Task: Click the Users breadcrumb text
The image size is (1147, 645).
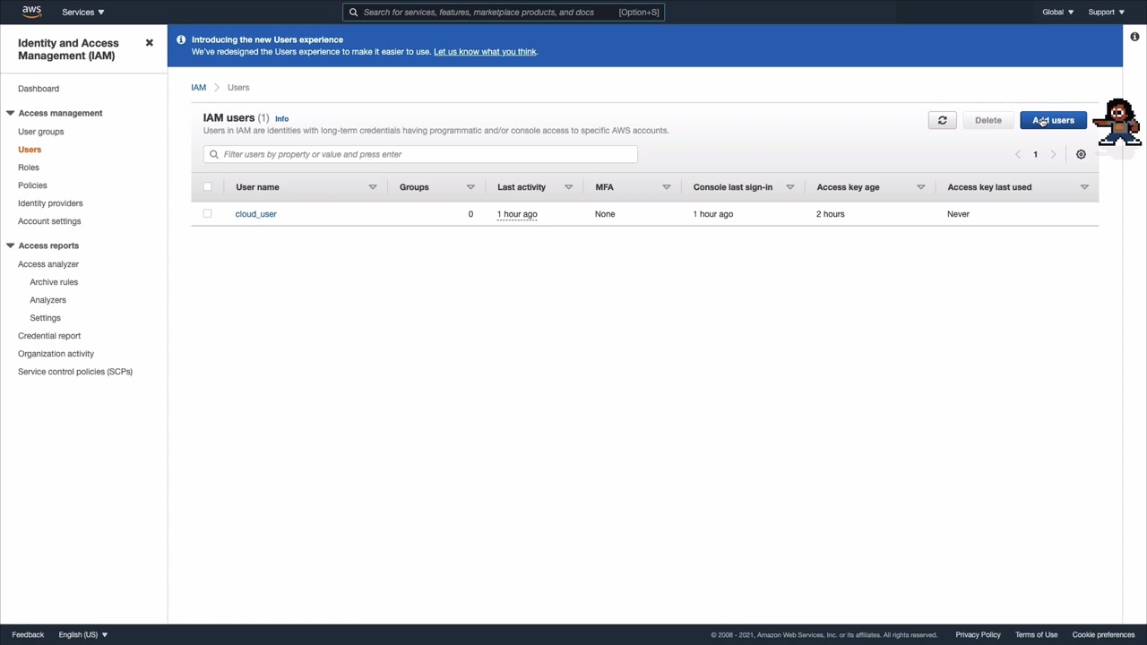Action: click(x=238, y=88)
